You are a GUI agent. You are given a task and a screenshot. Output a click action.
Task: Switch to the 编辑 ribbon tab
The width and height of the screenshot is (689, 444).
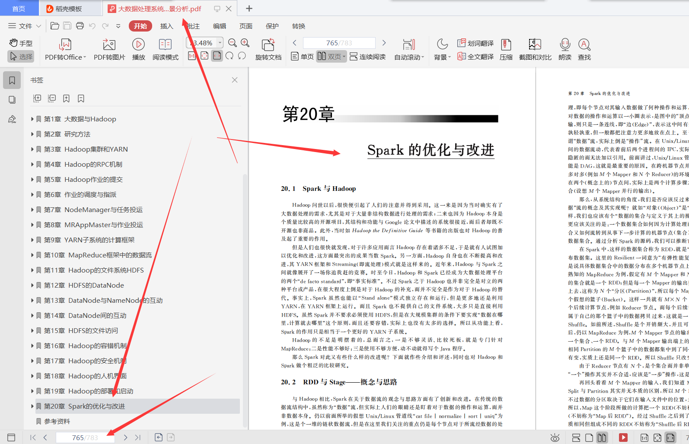[x=220, y=26]
